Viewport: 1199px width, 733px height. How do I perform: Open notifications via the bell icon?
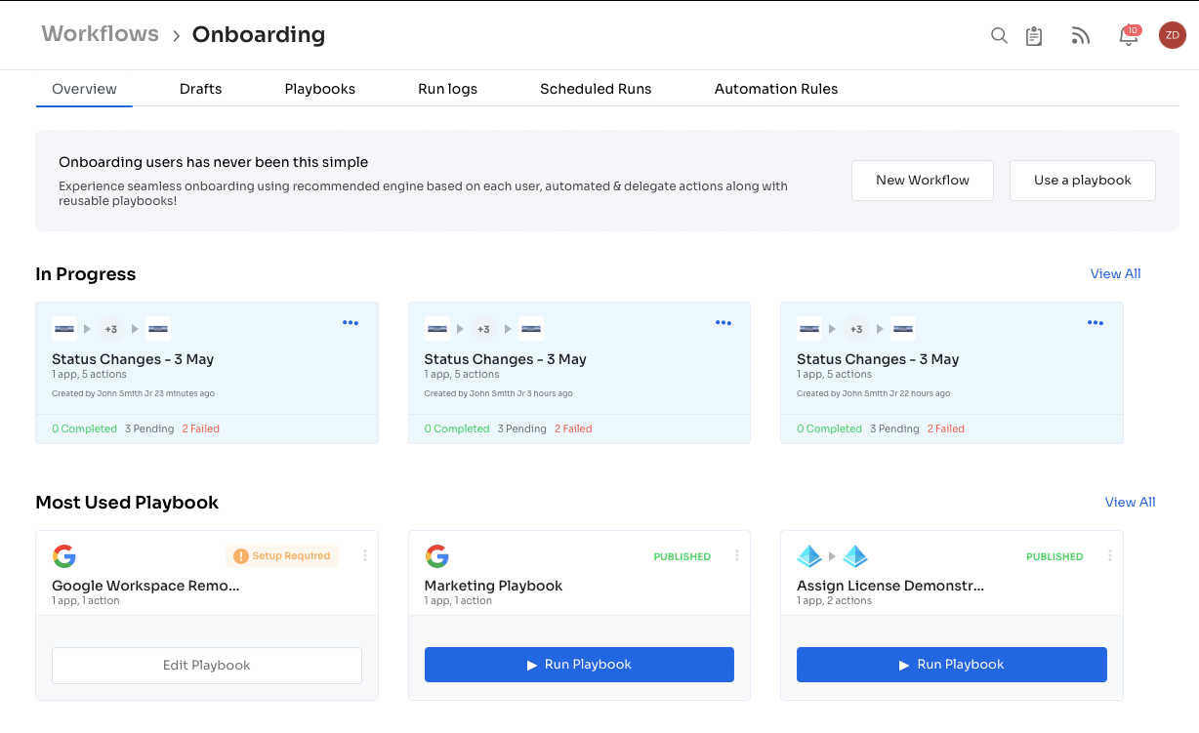(1127, 37)
